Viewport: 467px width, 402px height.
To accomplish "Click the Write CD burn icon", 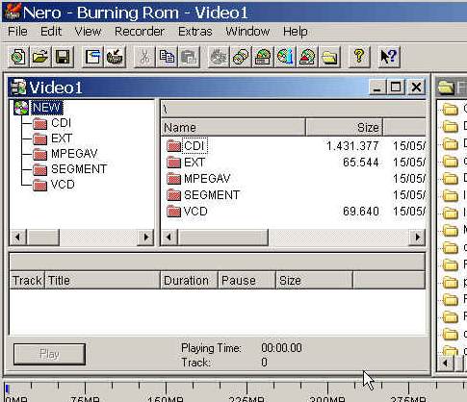I will pyautogui.click(x=115, y=57).
